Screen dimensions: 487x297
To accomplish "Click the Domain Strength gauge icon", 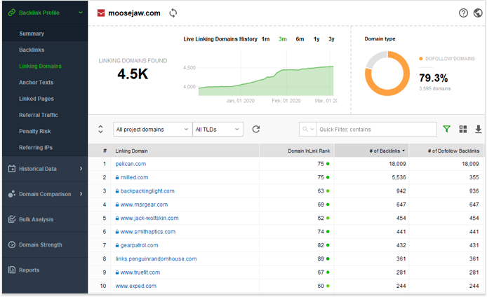I will pyautogui.click(x=12, y=244).
